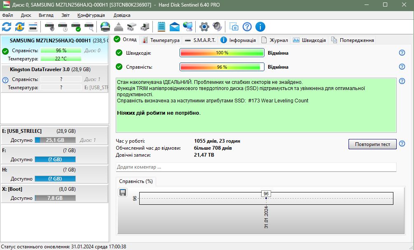Viewport: 414px width, 250px height.
Task: Switch to the Швидкодія tab
Action: click(309, 40)
